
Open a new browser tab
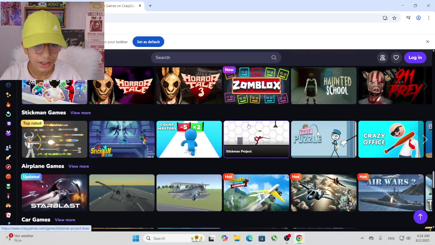[x=150, y=6]
